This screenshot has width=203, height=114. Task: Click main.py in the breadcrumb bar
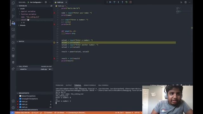pyautogui.click(x=61, y=6)
